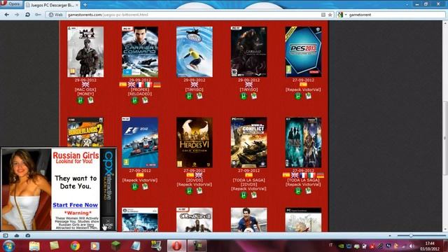
Task: Select the Juegos PC Descargar tab
Action: point(52,5)
